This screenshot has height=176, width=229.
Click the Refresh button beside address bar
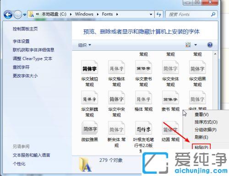click(x=159, y=15)
